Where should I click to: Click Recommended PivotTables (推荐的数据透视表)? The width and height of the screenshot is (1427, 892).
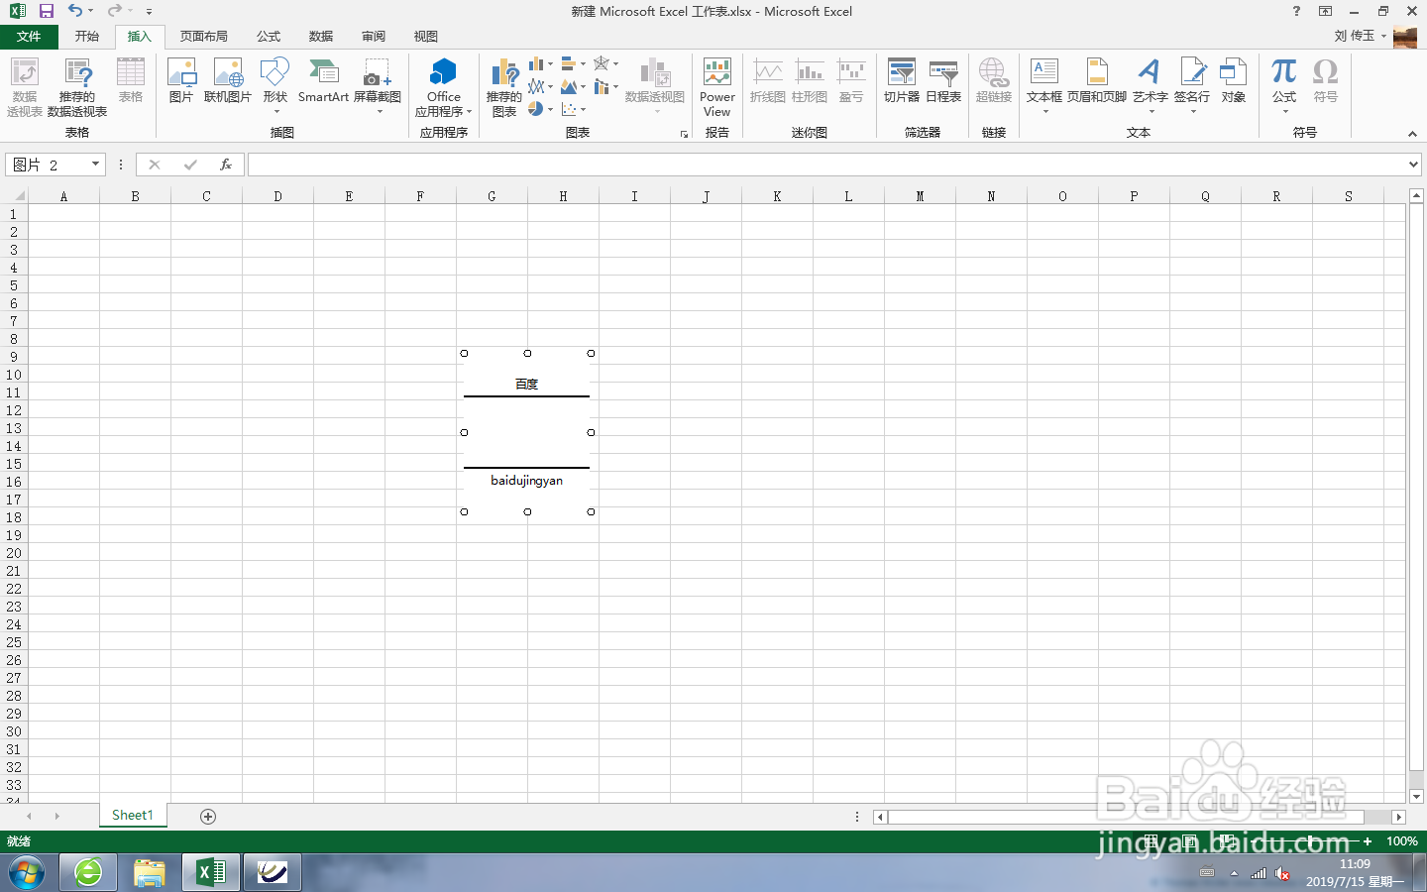pyautogui.click(x=77, y=87)
